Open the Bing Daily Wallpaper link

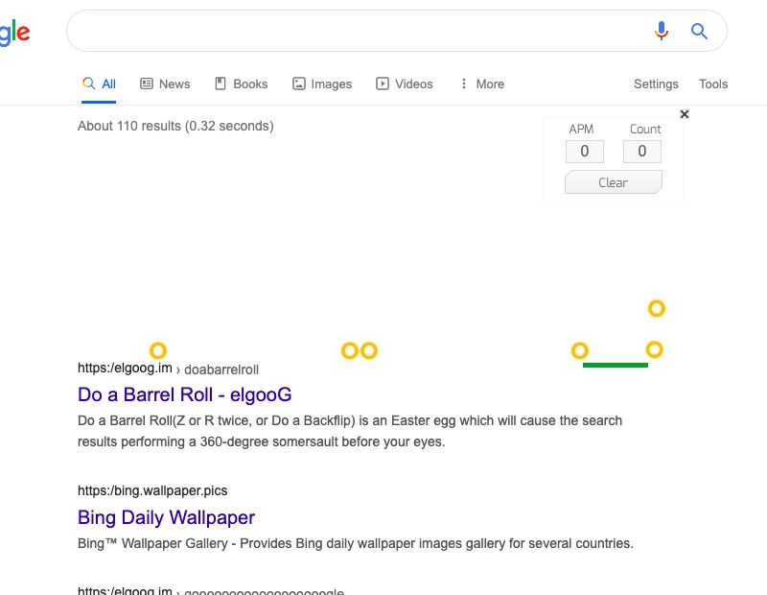166,517
